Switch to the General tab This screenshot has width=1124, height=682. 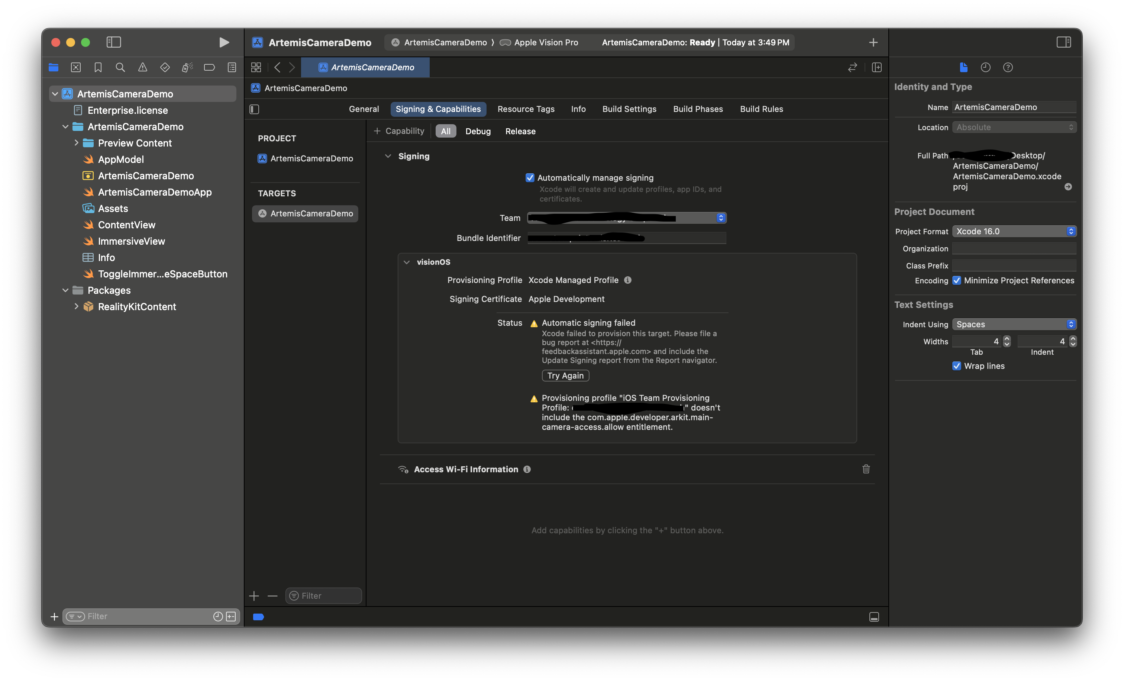point(364,109)
